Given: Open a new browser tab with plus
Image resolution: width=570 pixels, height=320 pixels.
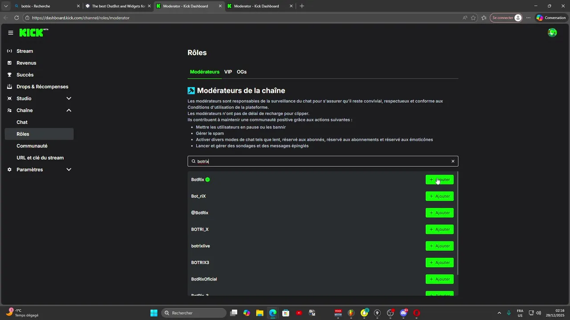Looking at the screenshot, I should click(x=302, y=6).
